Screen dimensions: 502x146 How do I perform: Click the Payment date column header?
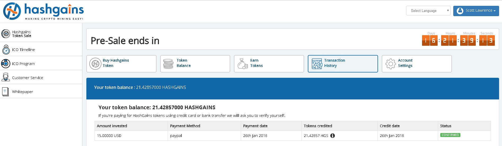click(x=271, y=126)
